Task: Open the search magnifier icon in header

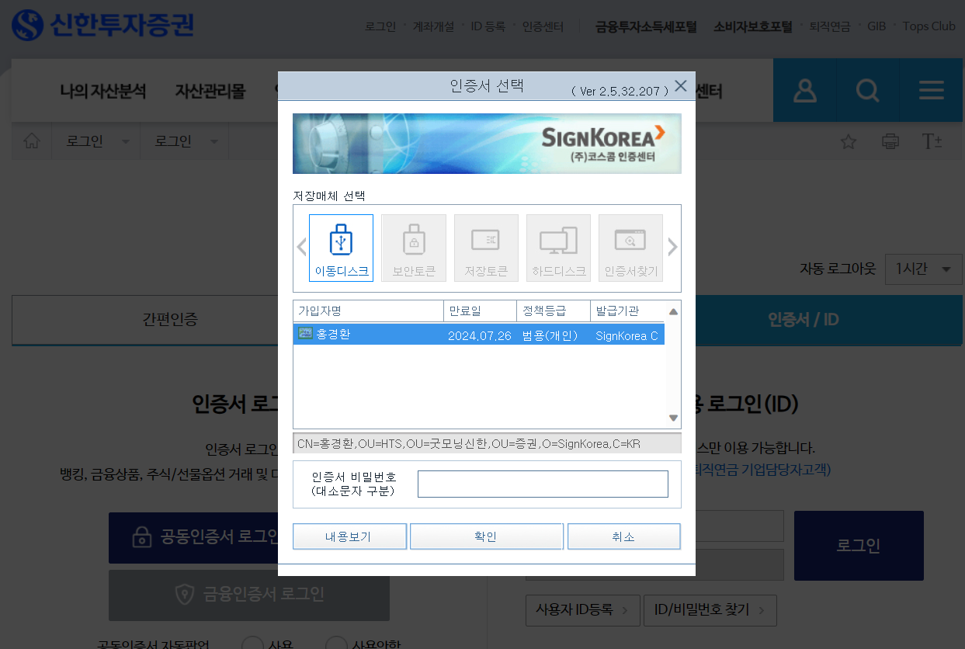Action: [867, 91]
